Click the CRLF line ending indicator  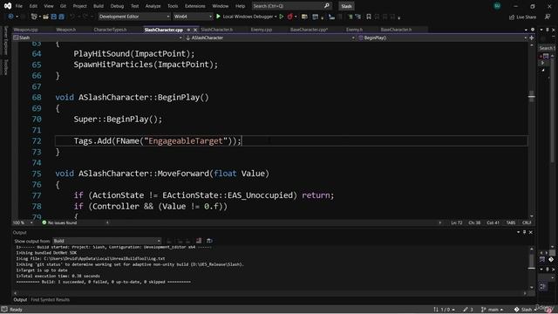[527, 223]
